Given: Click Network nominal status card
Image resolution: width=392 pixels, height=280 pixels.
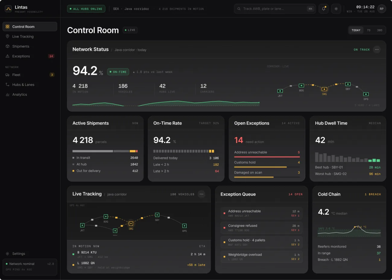Looking at the screenshot, I should pos(30,267).
